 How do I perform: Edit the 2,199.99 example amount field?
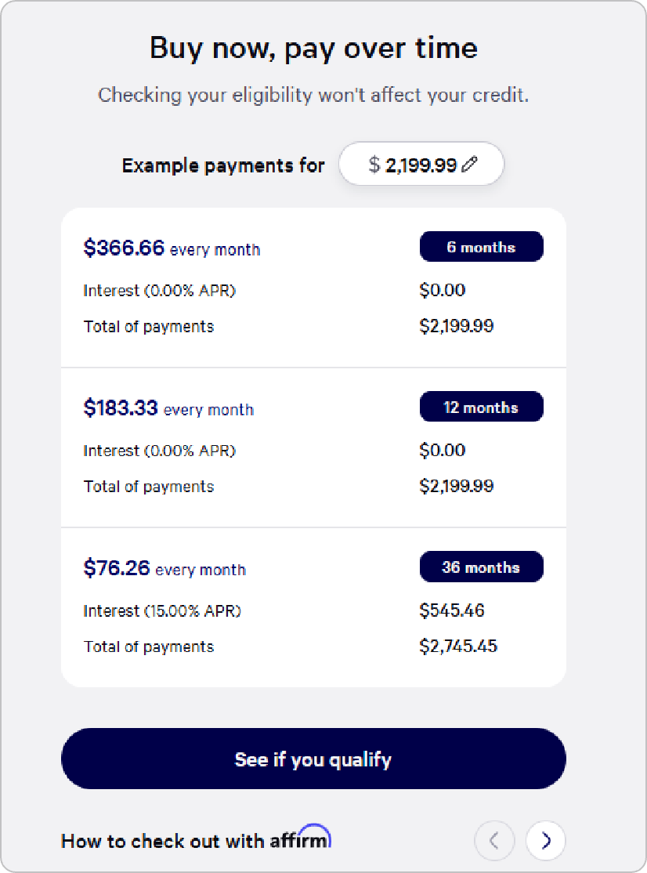tap(421, 165)
